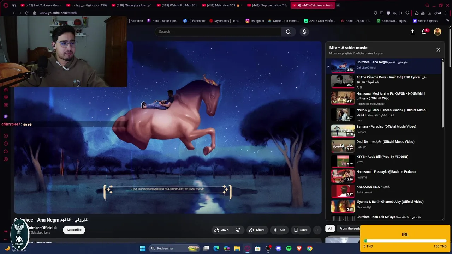Switch to "Pop the balloon" tab
The image size is (452, 254).
point(267,5)
